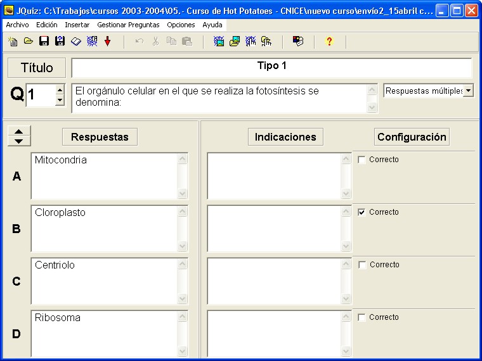Click inside the Título text field
Viewport: 482px width, 361px height.
[x=271, y=68]
